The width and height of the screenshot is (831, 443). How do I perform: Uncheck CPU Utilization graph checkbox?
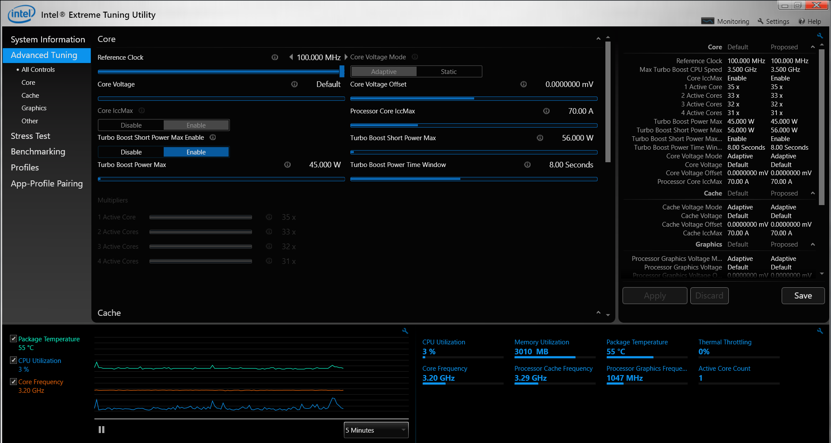[x=13, y=360]
